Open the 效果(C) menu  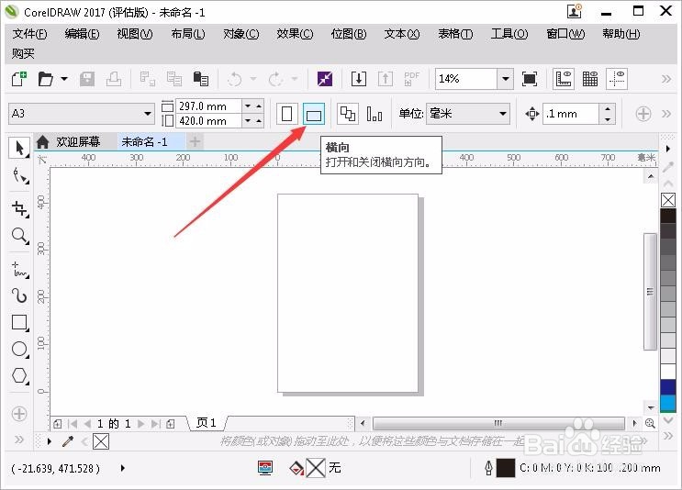[x=295, y=34]
